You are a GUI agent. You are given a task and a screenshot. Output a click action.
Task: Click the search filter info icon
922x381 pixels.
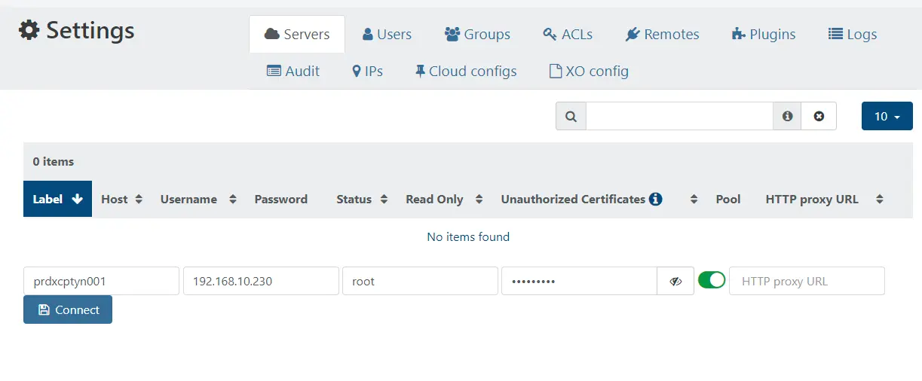[x=787, y=117]
